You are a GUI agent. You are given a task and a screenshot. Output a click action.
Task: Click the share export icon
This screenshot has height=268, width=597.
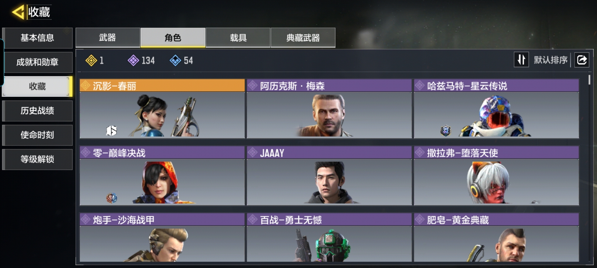tap(582, 60)
